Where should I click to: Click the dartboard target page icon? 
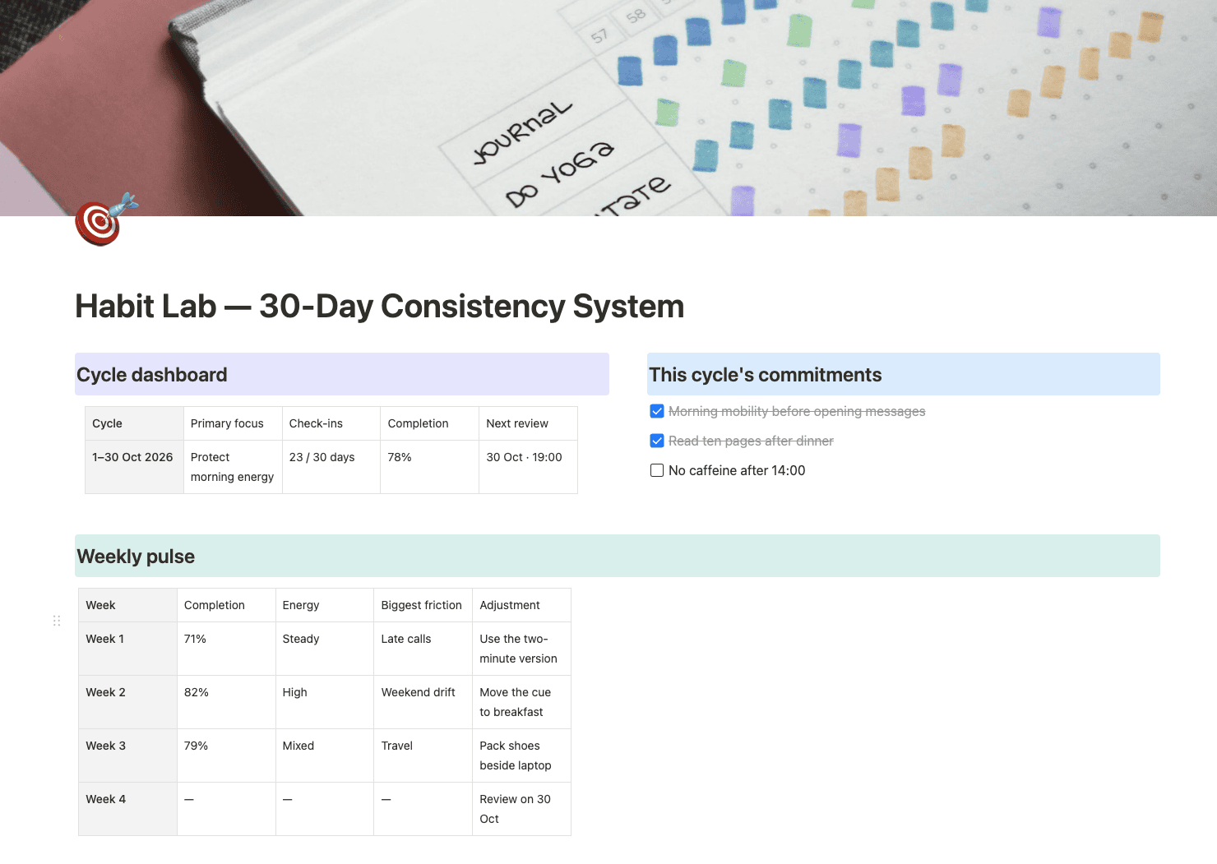click(x=106, y=219)
